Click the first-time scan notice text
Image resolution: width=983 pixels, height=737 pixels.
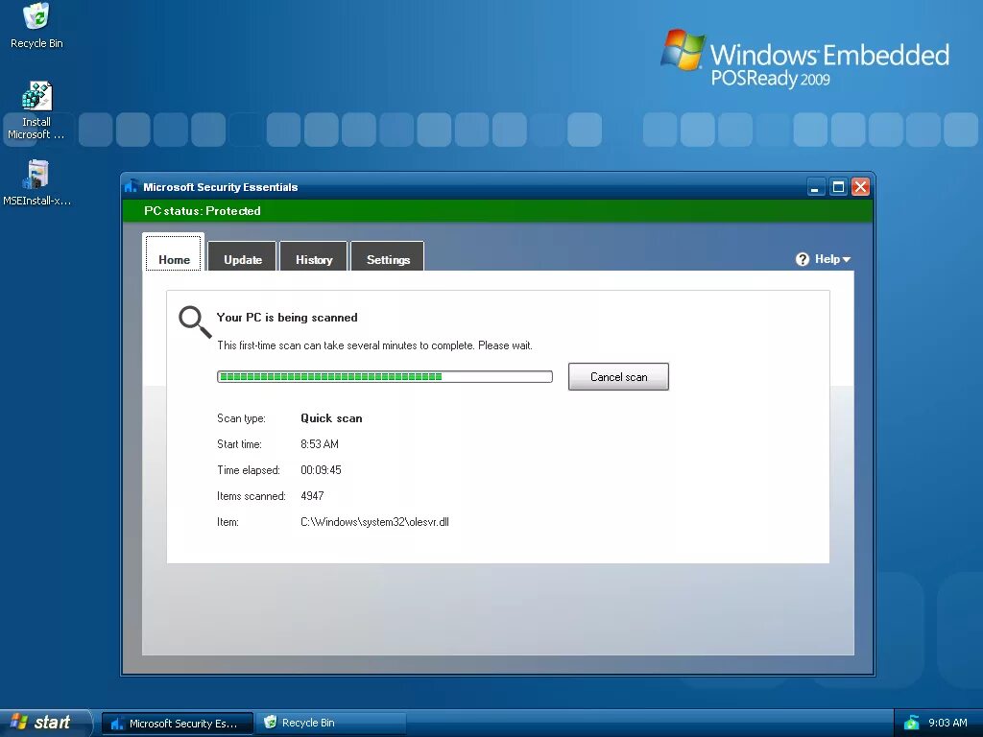(x=375, y=345)
